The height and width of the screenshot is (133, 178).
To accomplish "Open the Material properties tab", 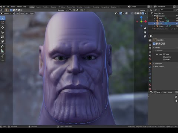I will pyautogui.click(x=150, y=85).
